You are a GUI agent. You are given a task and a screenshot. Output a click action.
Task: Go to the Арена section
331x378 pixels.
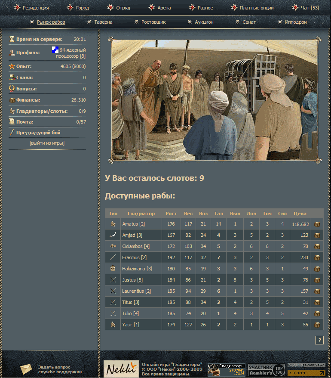point(164,8)
